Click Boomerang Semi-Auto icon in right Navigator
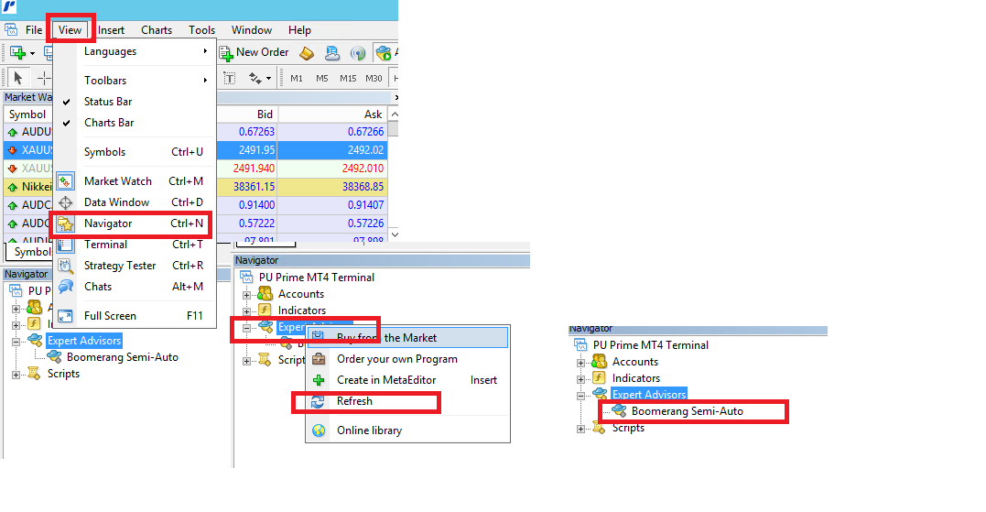 [619, 411]
